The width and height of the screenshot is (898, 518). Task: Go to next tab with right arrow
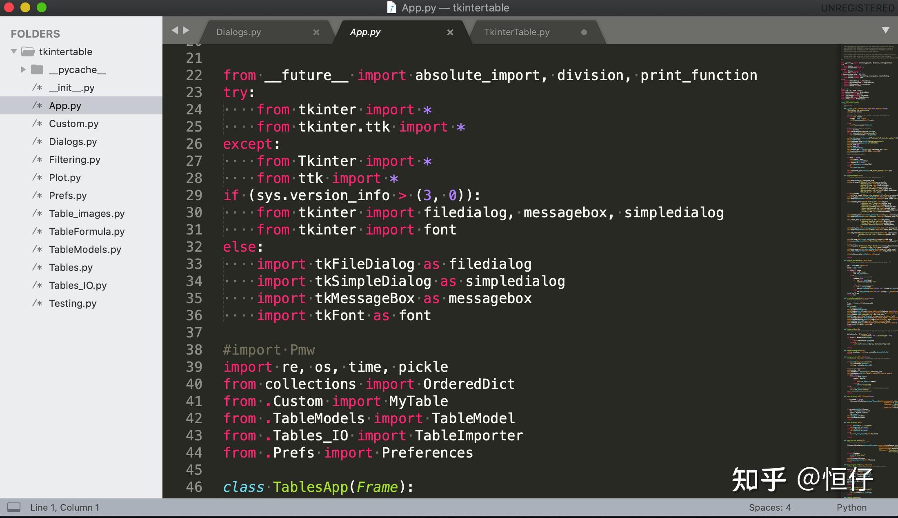click(186, 30)
